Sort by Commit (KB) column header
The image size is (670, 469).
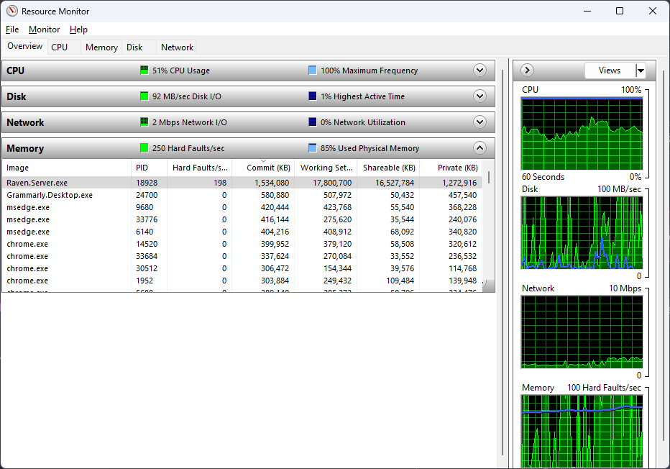click(263, 168)
